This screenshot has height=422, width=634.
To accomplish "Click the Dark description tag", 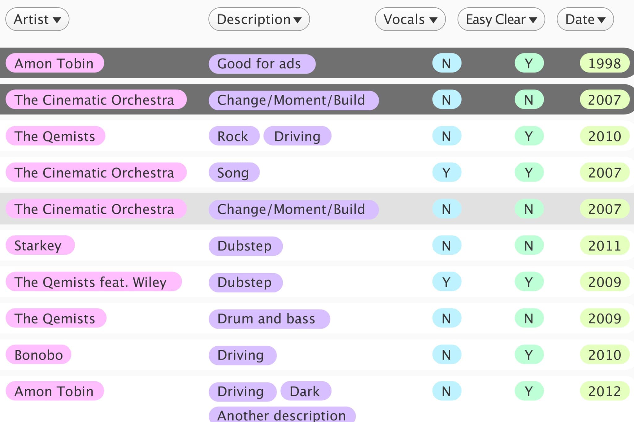I will pos(305,391).
